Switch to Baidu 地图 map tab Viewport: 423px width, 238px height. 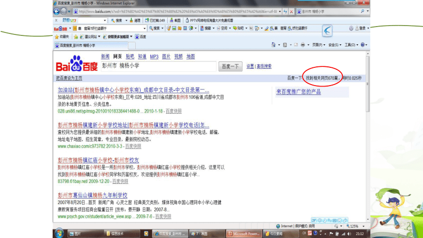pyautogui.click(x=190, y=57)
